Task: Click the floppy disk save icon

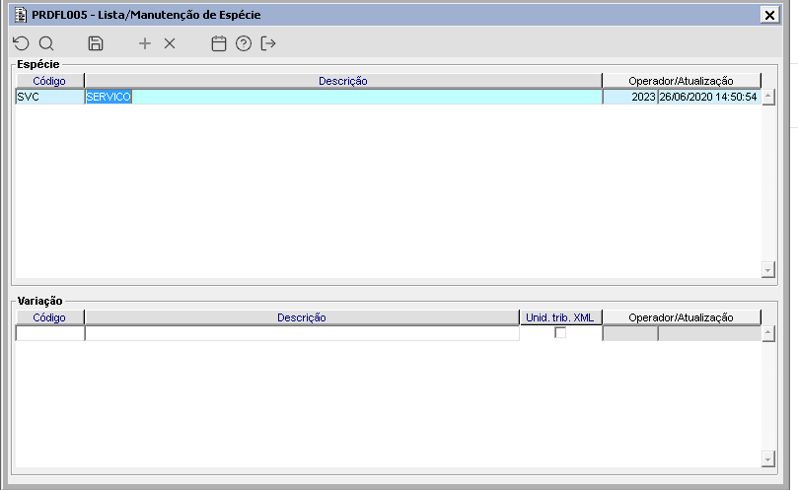Action: point(95,43)
